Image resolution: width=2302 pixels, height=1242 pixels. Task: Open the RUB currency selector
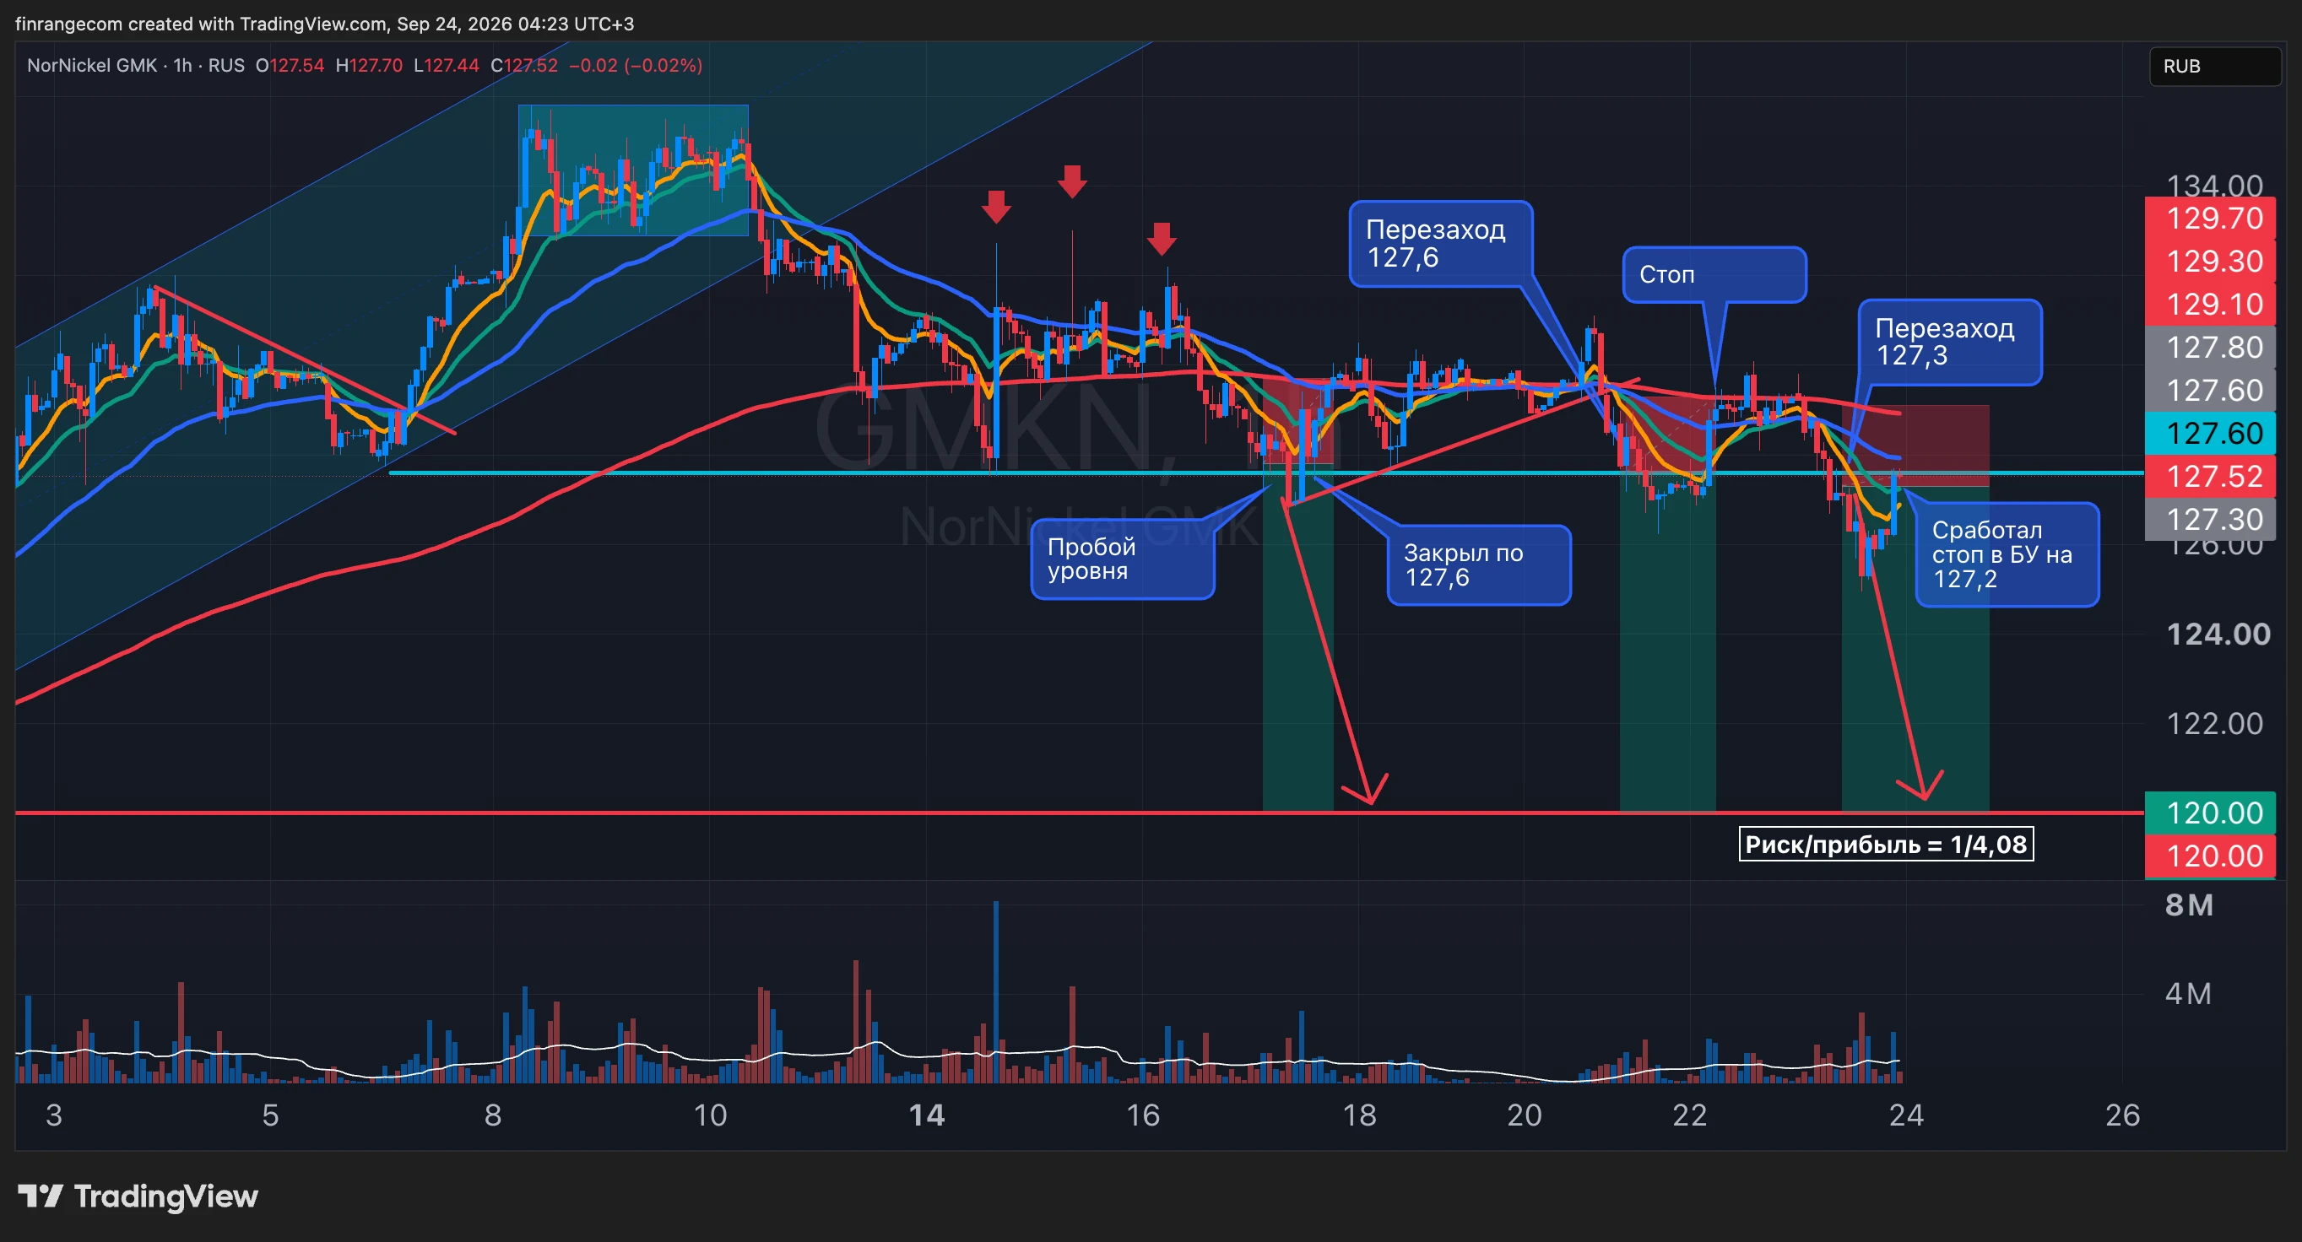tap(2214, 66)
